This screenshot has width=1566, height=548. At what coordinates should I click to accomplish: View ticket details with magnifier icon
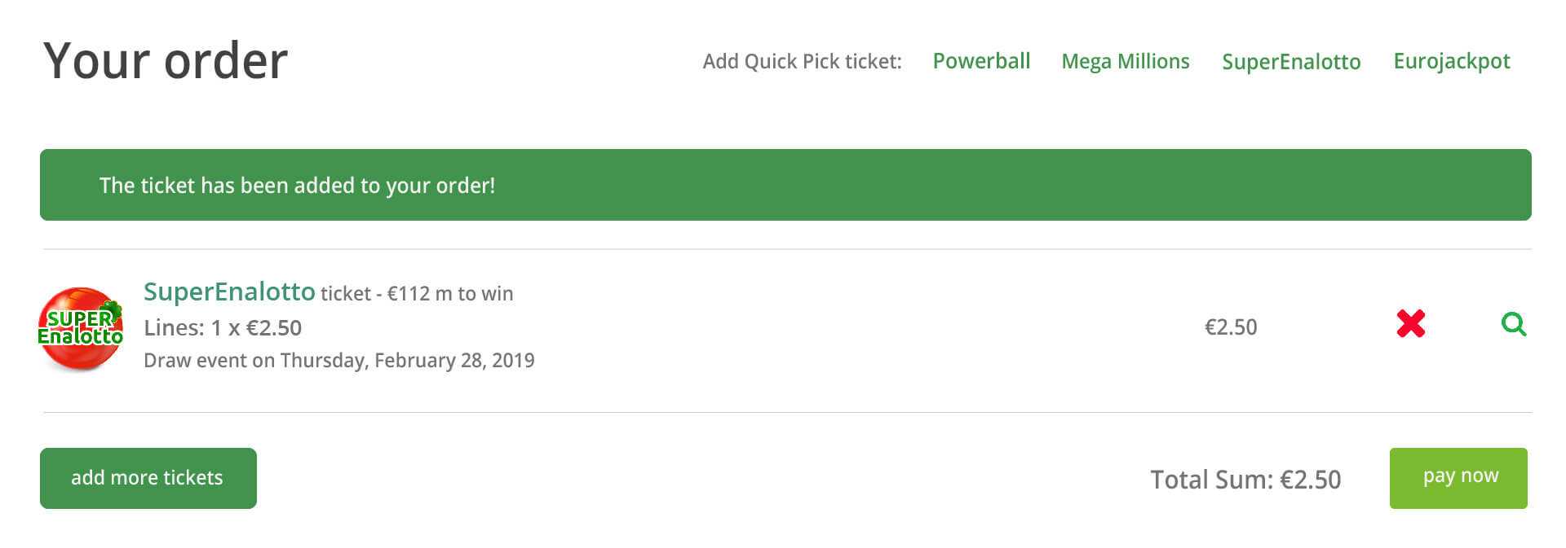tap(1514, 324)
